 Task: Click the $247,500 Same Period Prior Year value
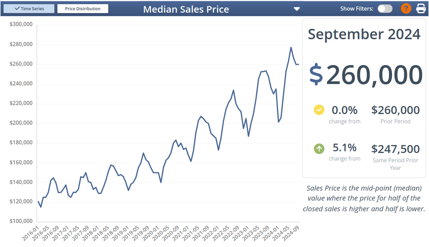tap(395, 149)
